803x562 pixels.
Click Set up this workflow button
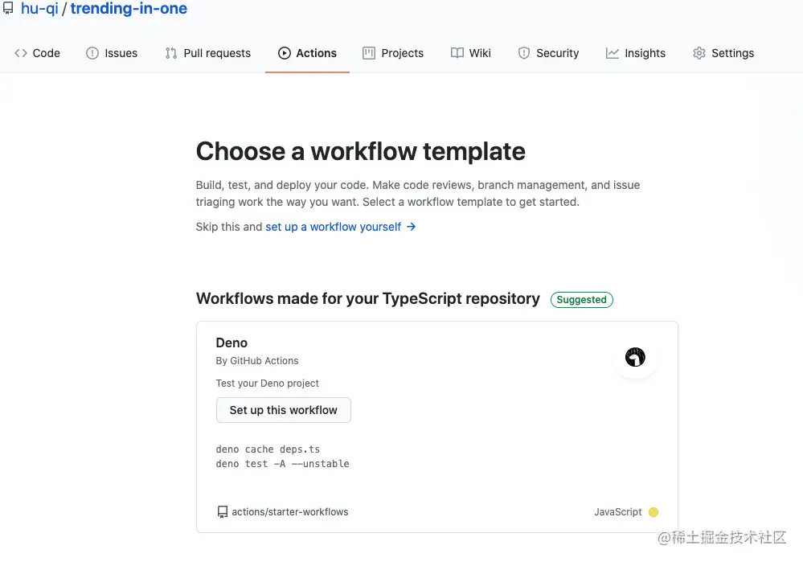click(x=284, y=410)
